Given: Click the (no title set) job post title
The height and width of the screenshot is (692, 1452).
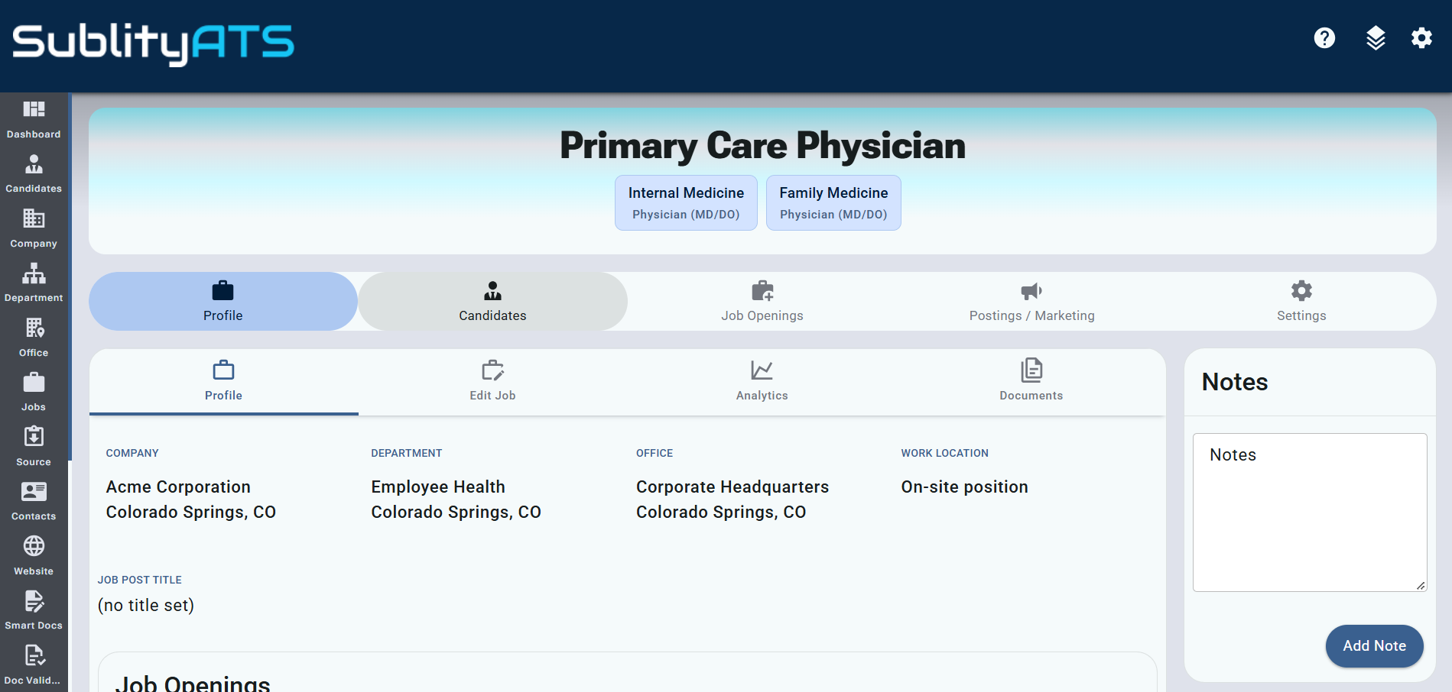Looking at the screenshot, I should pyautogui.click(x=146, y=606).
